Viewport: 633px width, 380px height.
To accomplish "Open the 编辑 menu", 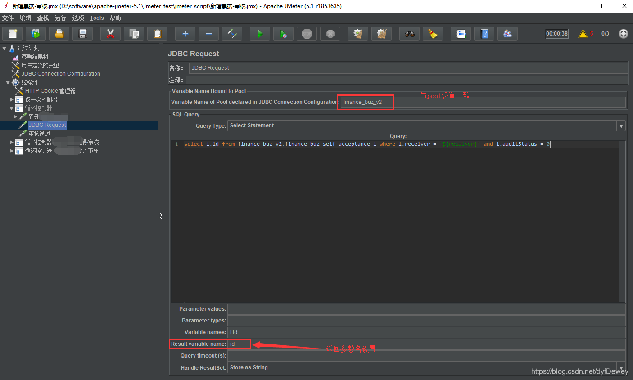I will click(26, 18).
